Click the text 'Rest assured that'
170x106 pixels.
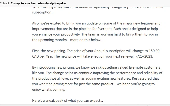point(145,78)
